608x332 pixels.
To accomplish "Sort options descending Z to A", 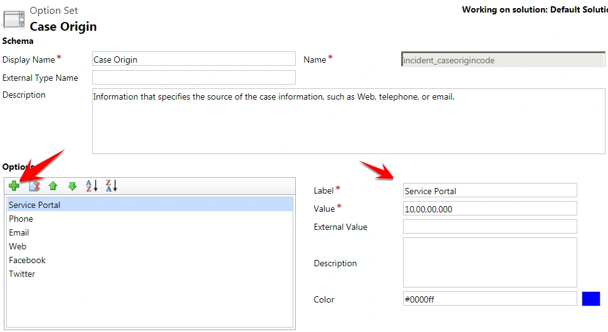I will pyautogui.click(x=112, y=186).
